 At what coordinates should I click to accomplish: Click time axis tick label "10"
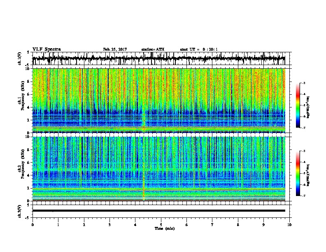(289, 225)
